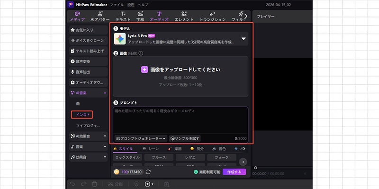Click the plus icon to upload image

[x=144, y=69]
